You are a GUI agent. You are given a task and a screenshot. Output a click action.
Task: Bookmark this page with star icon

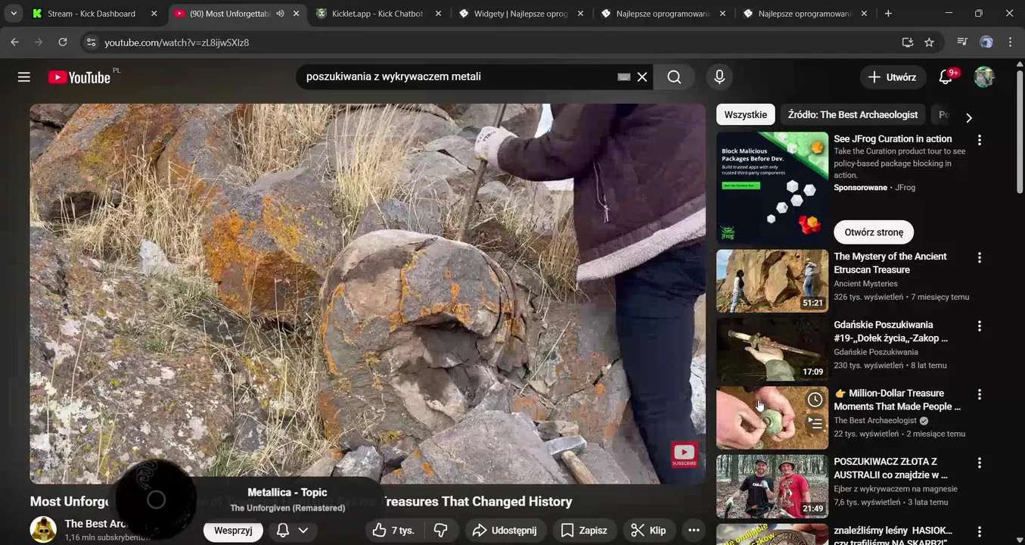click(x=929, y=42)
